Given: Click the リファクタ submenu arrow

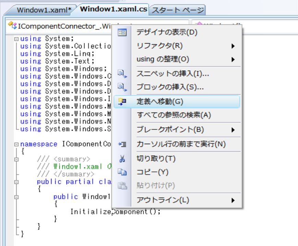Looking at the screenshot, I should 233,46.
